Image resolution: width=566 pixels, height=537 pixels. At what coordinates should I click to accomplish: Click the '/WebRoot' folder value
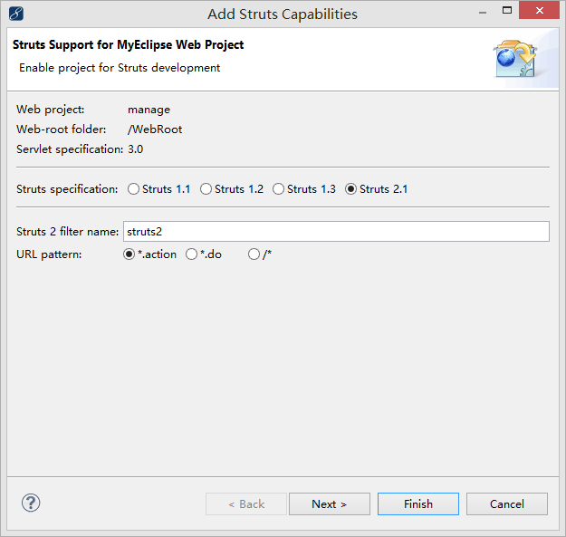155,129
